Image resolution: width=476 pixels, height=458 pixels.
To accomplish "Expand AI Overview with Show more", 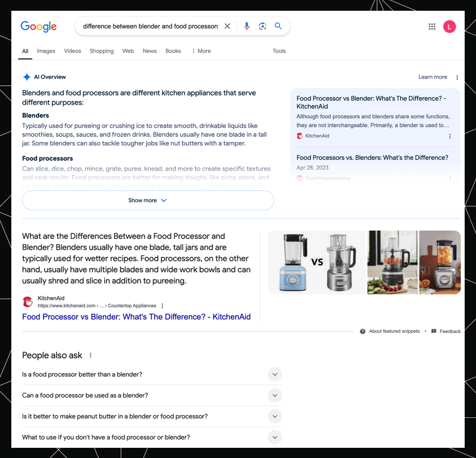I will pyautogui.click(x=148, y=200).
